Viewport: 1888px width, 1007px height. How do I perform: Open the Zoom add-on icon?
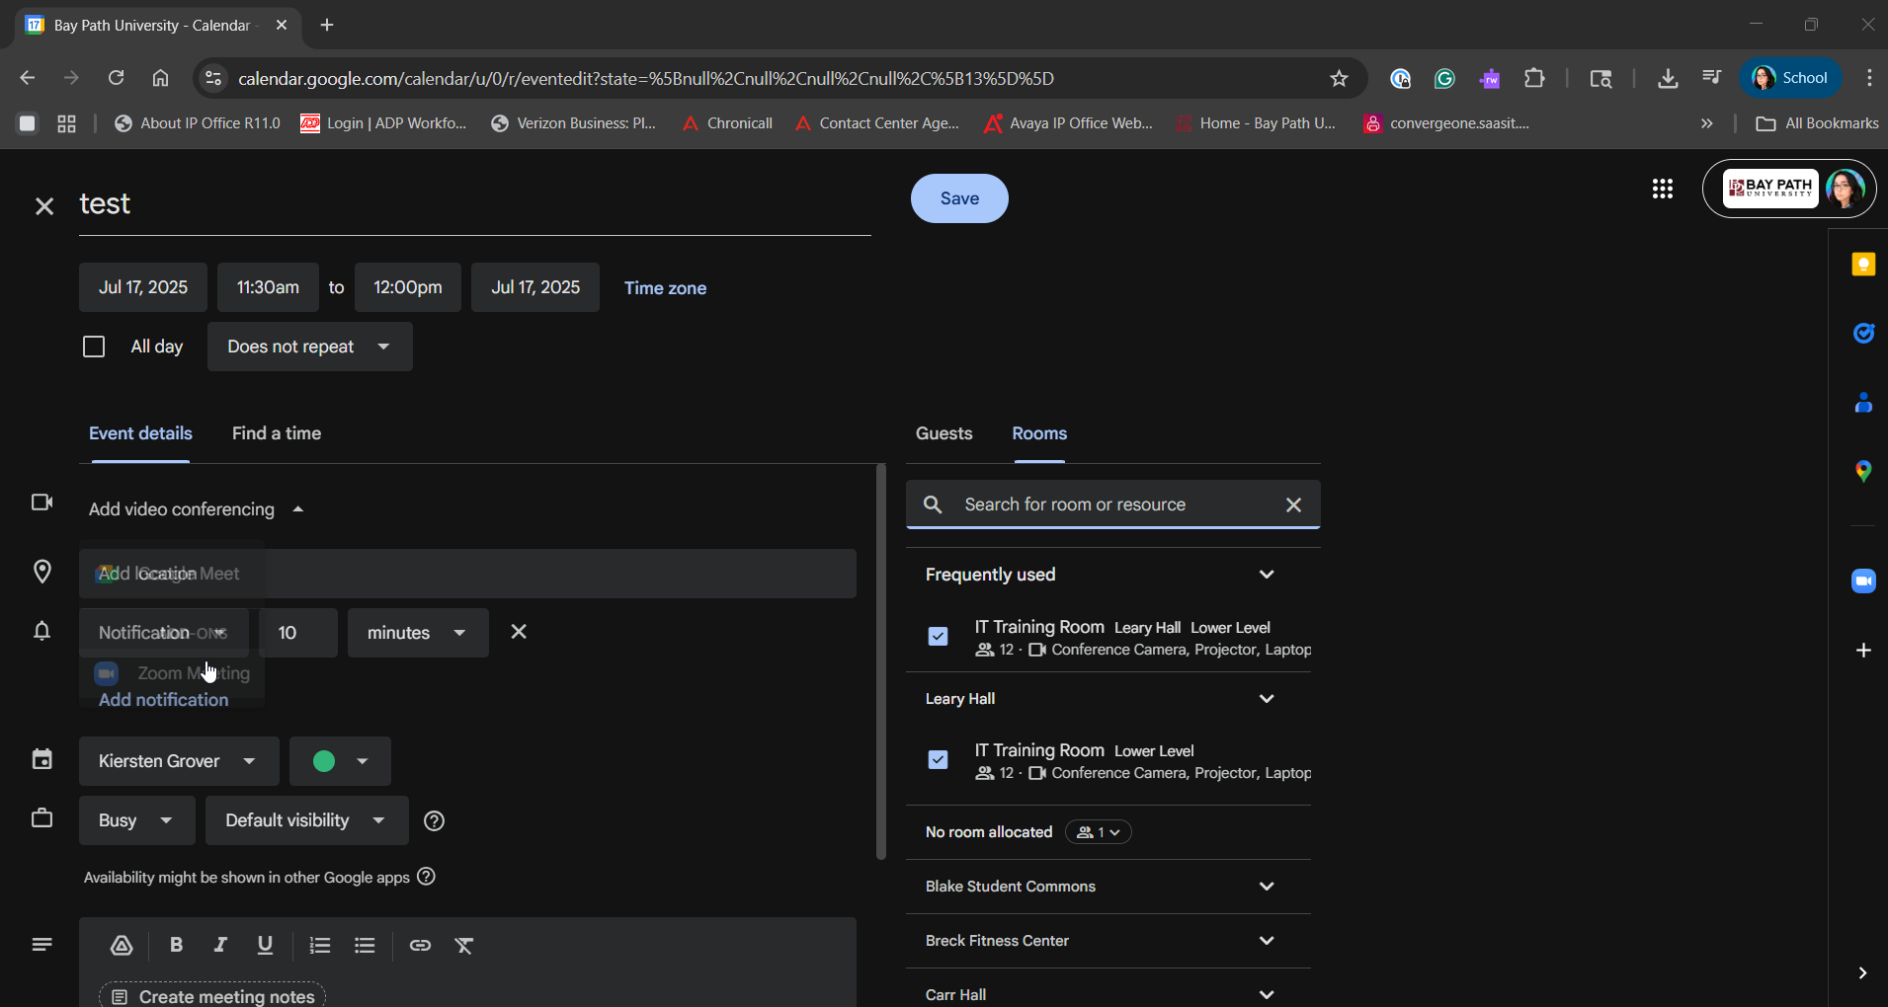[1863, 581]
